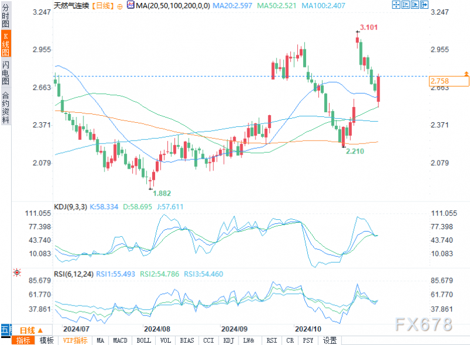Click the red sun icon beside RSI
Image resolution: width=470 pixels, height=345 pixels.
17,273
